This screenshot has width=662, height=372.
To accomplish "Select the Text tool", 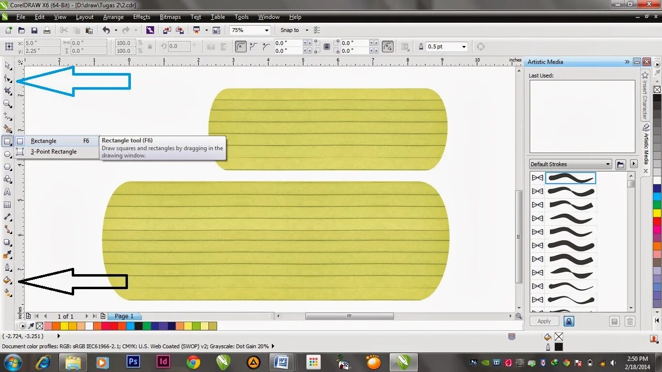I will pyautogui.click(x=7, y=192).
